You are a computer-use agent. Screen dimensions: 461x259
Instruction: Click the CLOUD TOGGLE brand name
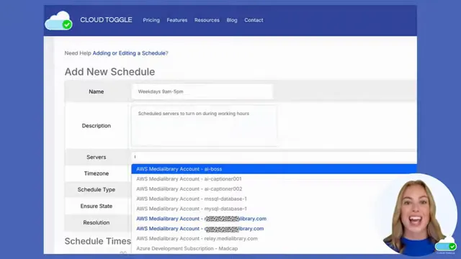pos(106,20)
